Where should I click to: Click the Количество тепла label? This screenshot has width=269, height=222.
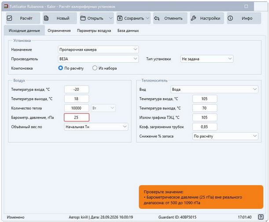coord(26,108)
